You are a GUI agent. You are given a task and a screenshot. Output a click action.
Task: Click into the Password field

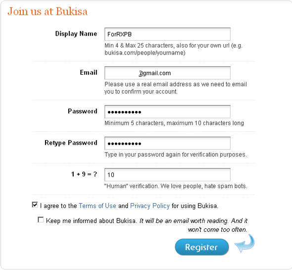(x=167, y=112)
